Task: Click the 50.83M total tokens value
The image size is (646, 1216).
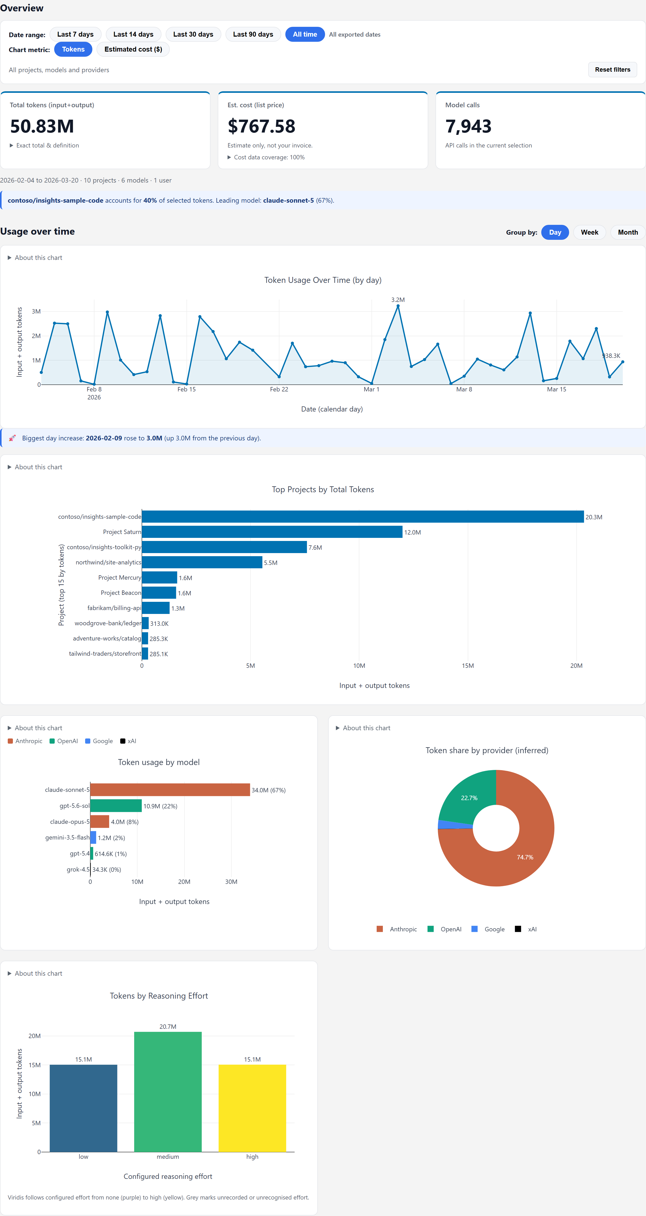Action: coord(42,126)
